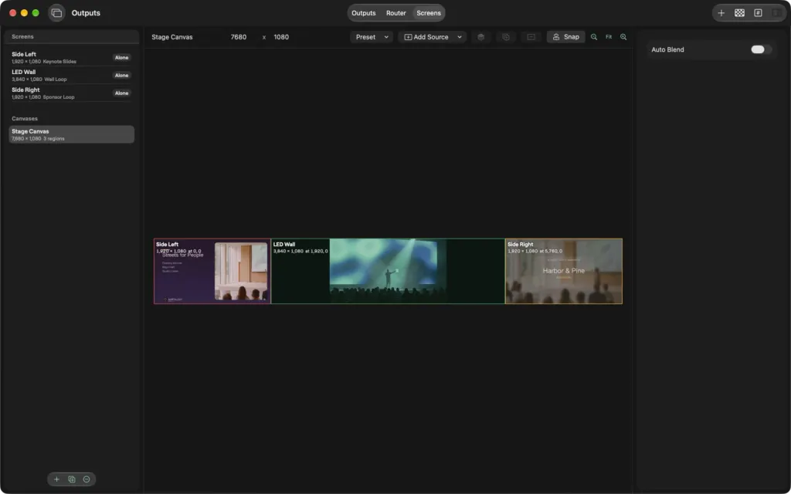Select the LED Wall region on the canvas
Viewport: 791px width, 494px height.
[388, 271]
